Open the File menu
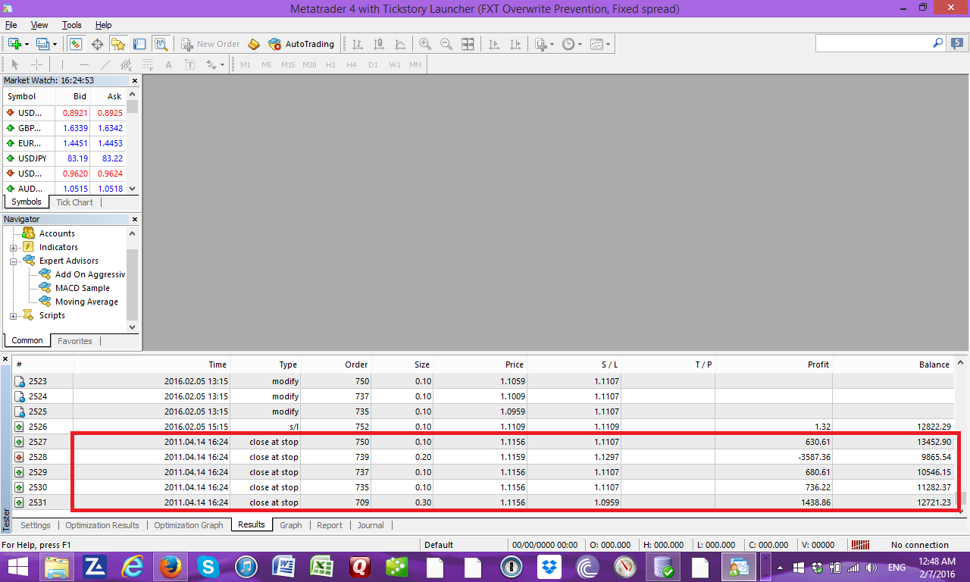 click(11, 25)
